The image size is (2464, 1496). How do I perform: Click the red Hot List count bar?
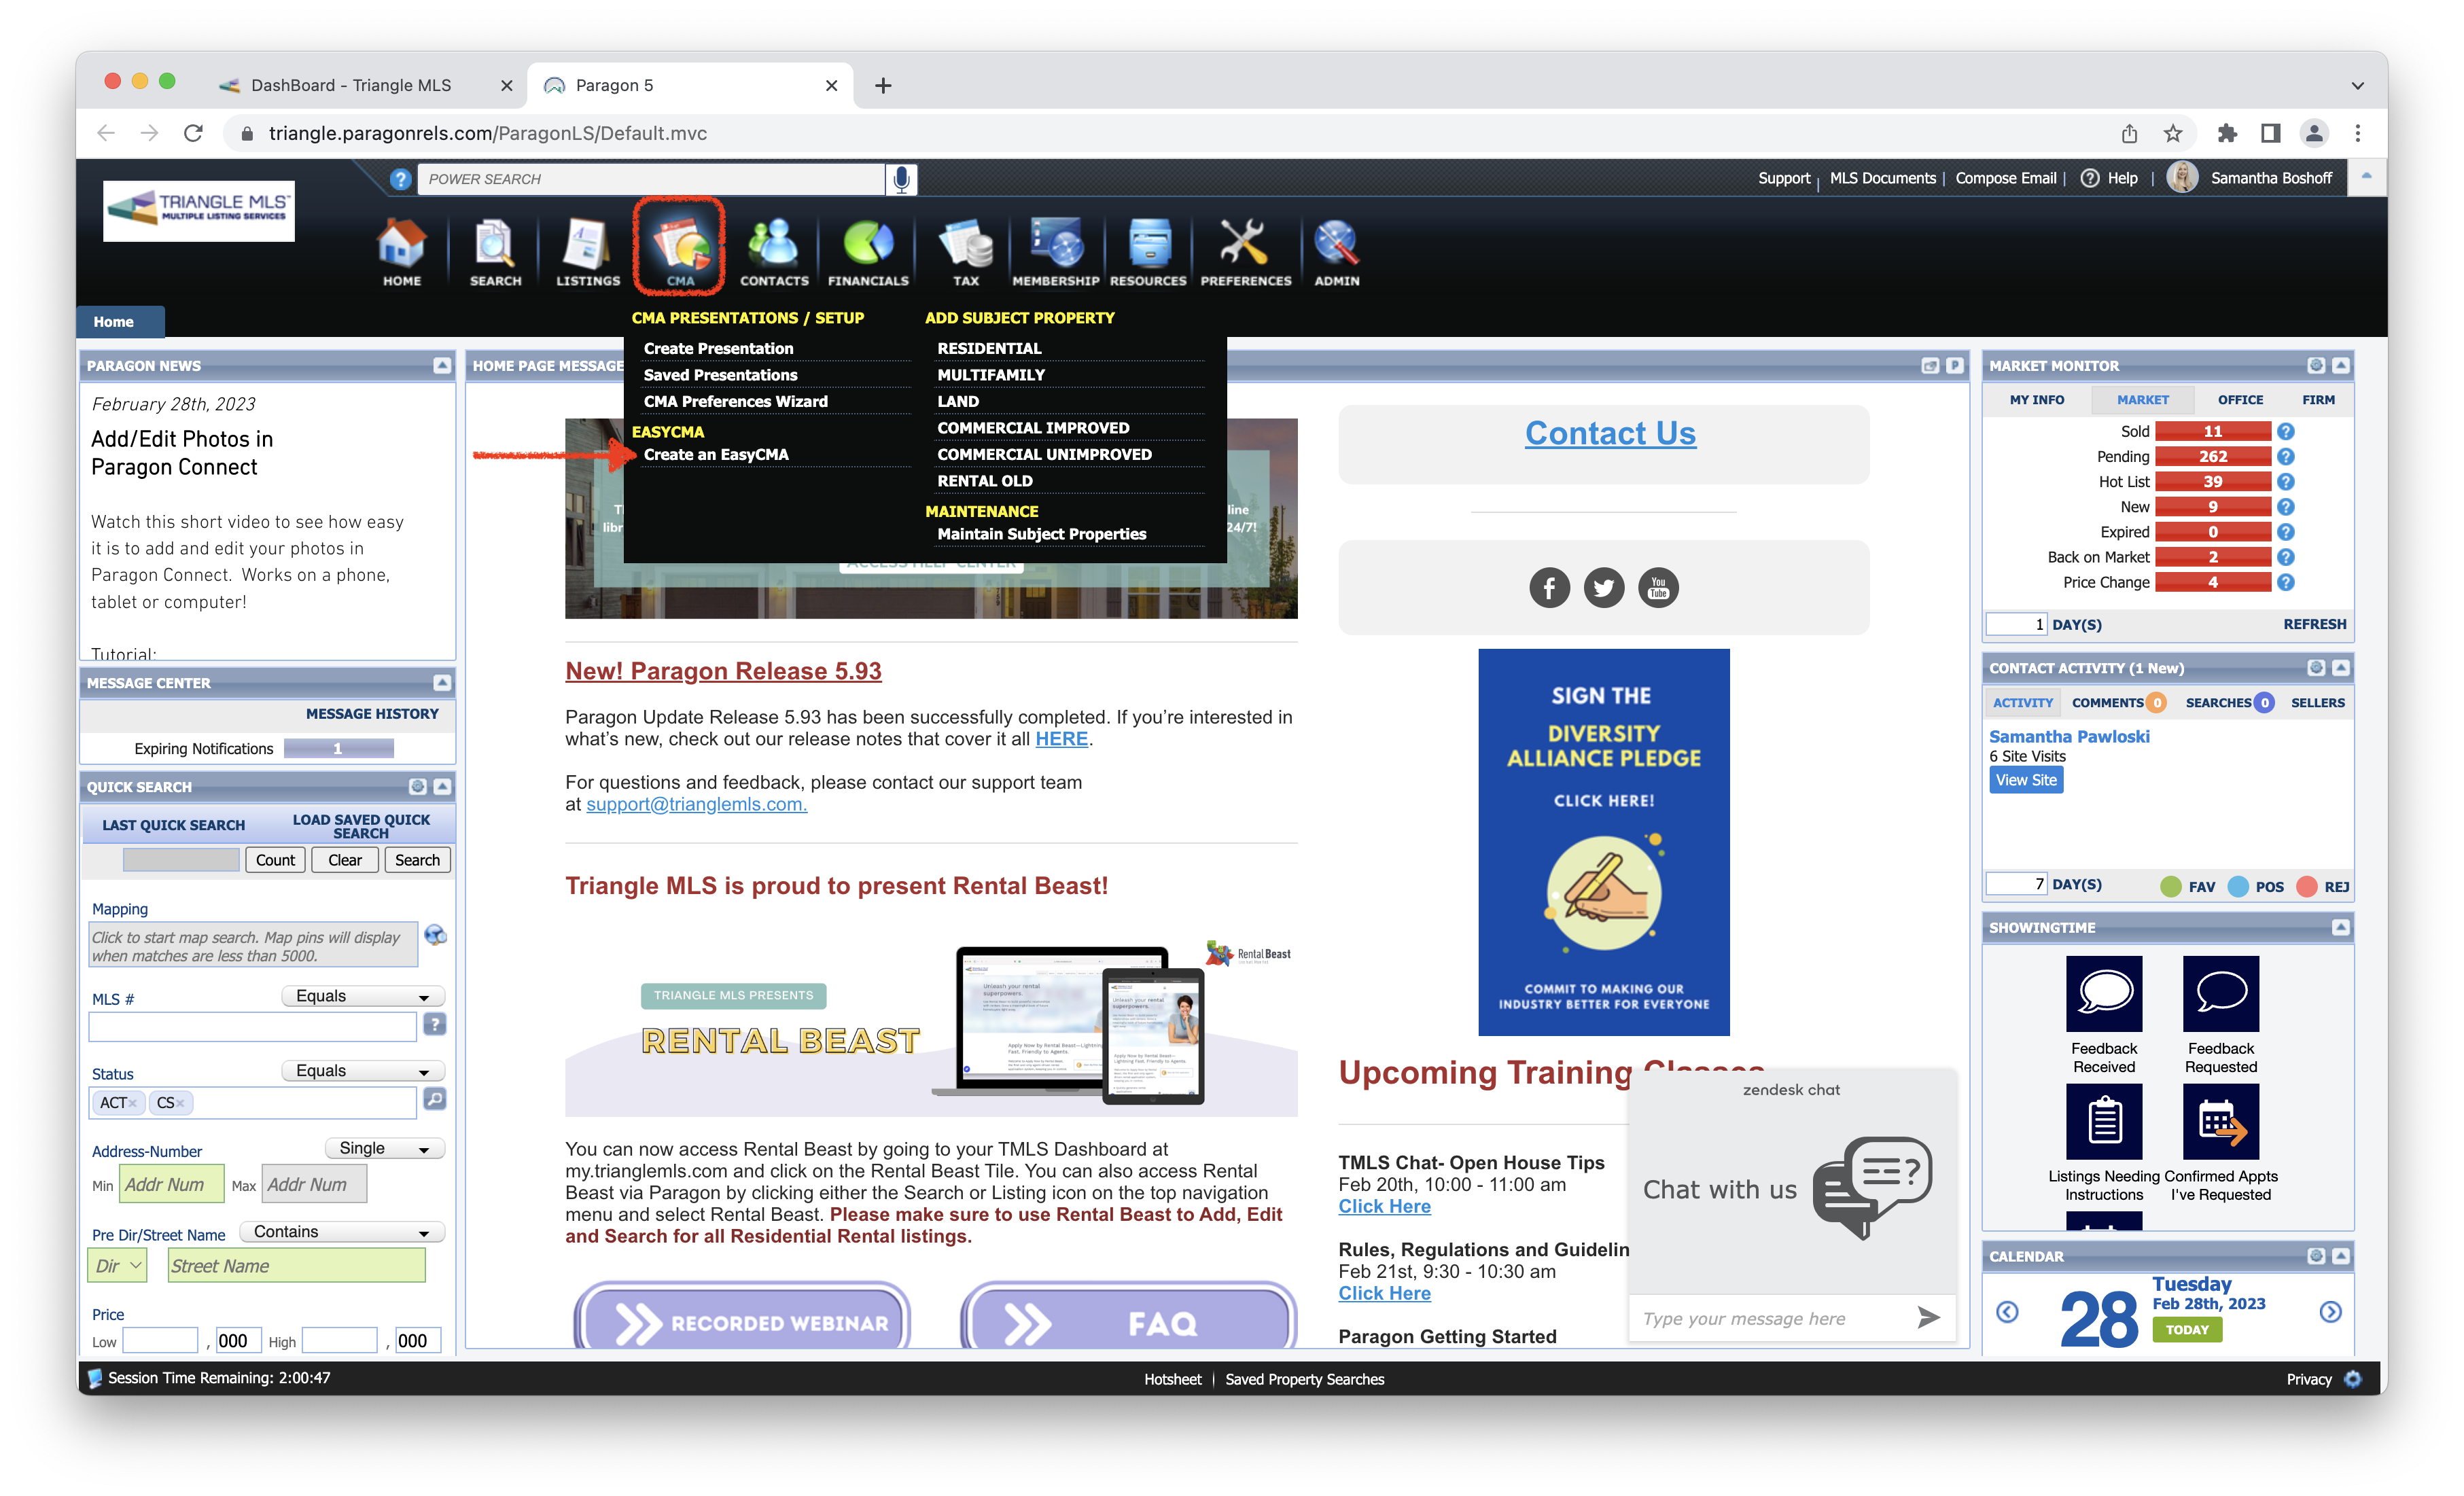2212,481
